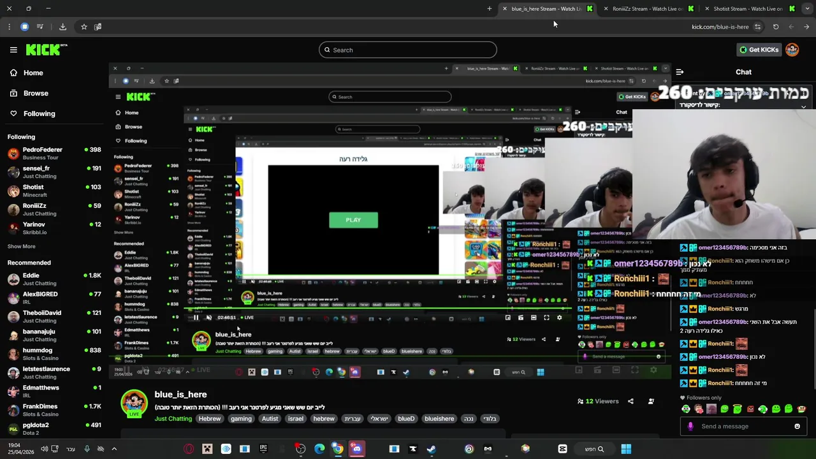Viewport: 816px width, 459px height.
Task: Click the browser reload icon
Action: (776, 27)
